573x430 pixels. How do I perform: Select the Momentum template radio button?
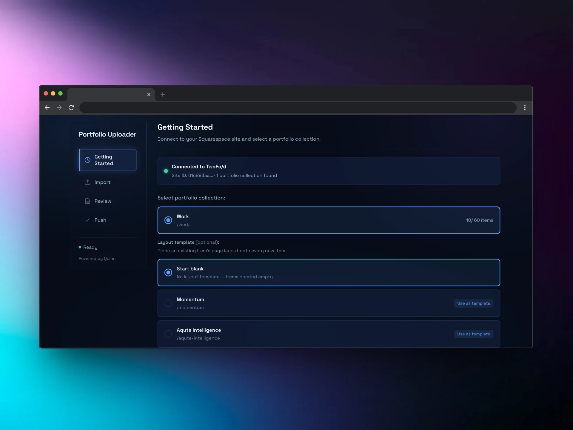[x=168, y=303]
